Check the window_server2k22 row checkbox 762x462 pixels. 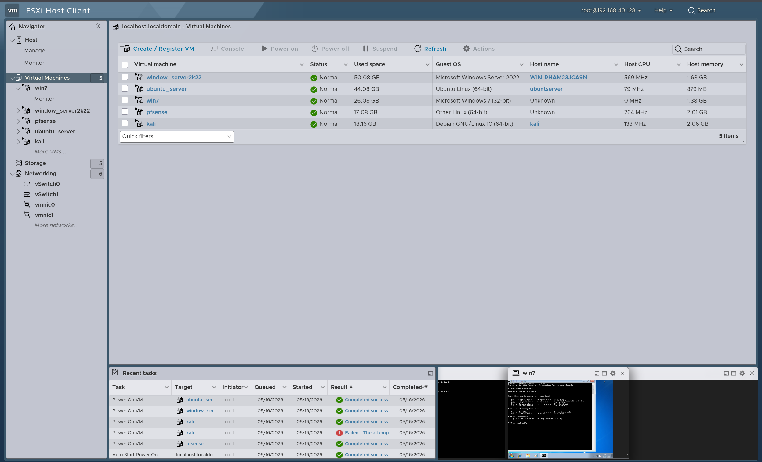pyautogui.click(x=125, y=77)
